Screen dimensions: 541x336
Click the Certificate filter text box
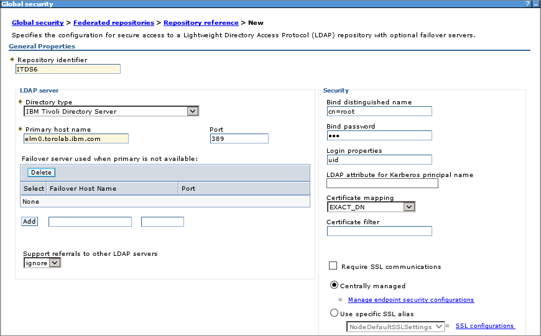[x=379, y=231]
